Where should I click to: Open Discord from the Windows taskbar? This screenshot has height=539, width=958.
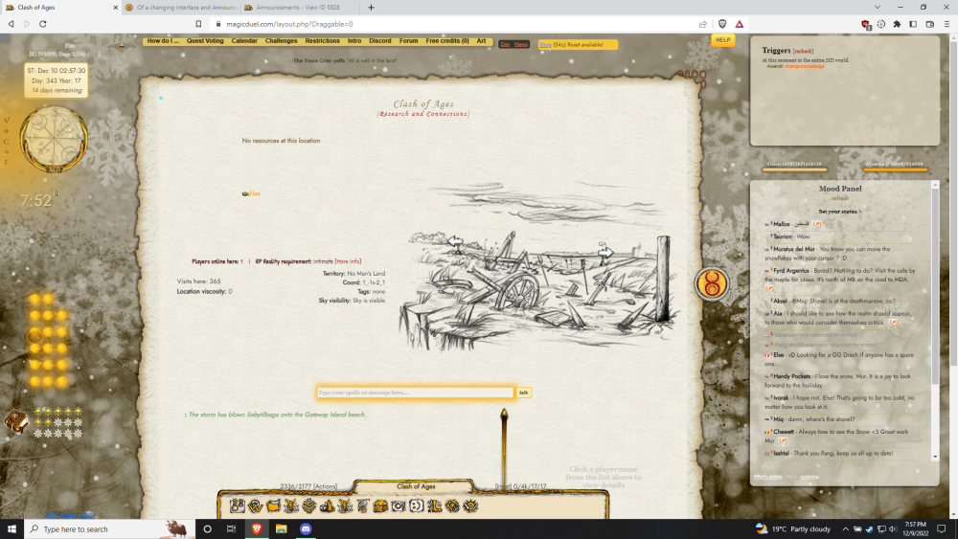306,528
